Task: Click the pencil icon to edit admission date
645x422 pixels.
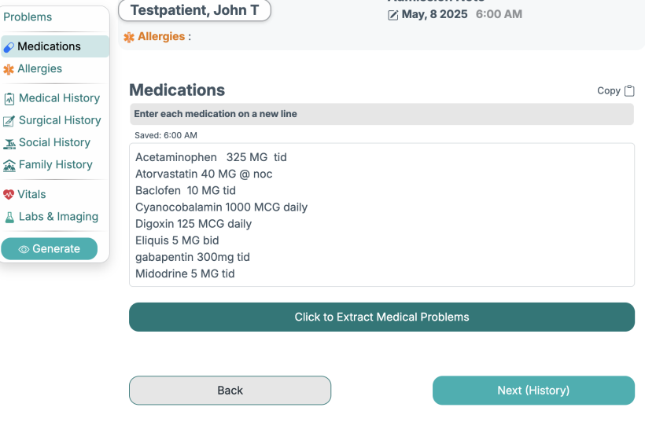Action: (393, 15)
